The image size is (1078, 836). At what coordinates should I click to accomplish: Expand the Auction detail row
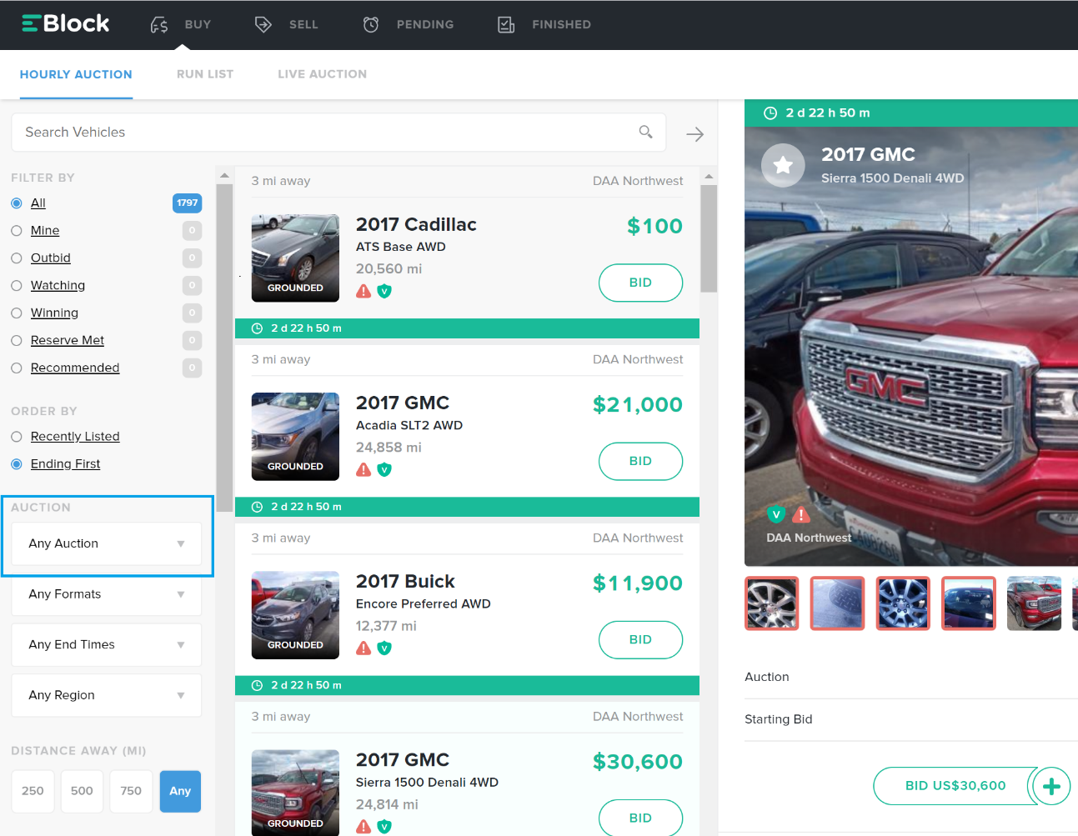(x=911, y=678)
